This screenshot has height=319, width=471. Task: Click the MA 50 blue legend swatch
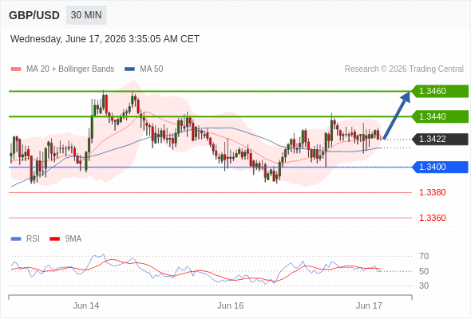tap(129, 69)
